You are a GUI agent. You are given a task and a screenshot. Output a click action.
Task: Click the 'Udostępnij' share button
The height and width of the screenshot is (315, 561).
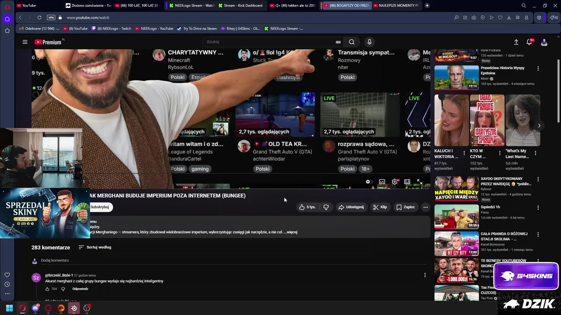coord(351,207)
